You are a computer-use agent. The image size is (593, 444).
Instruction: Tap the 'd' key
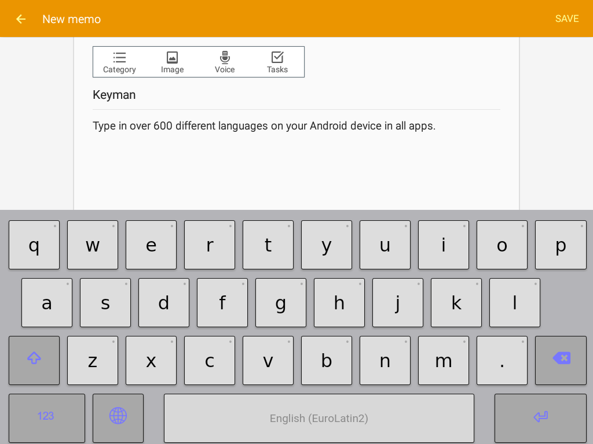coord(164,302)
